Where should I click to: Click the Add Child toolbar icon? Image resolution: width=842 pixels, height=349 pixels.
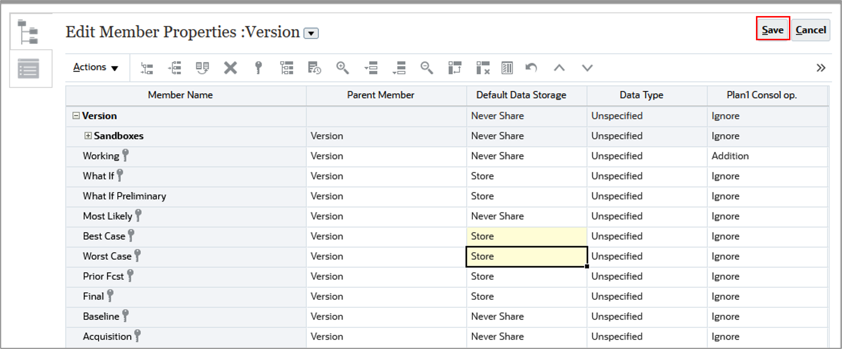click(147, 68)
